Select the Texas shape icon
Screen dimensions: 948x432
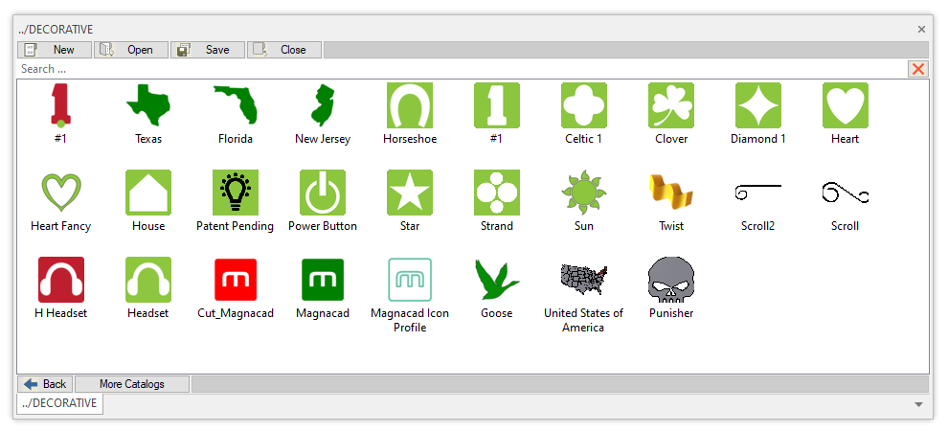tap(148, 105)
